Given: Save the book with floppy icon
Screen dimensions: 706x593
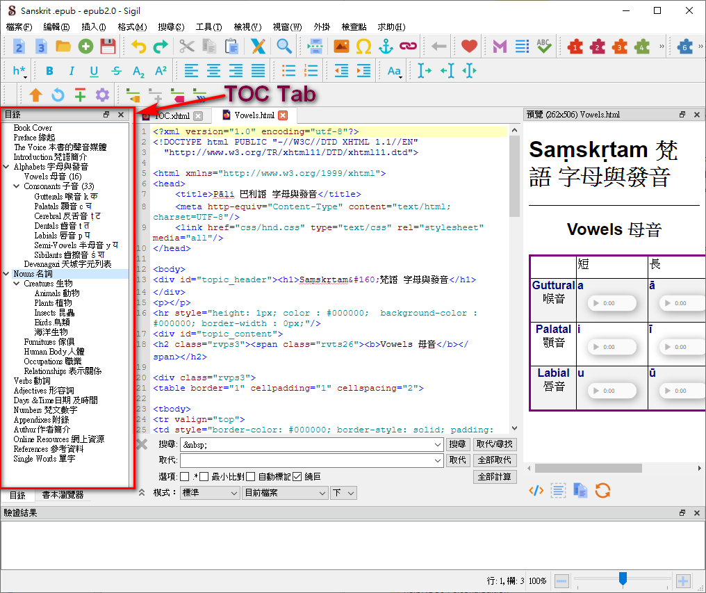Looking at the screenshot, I should (108, 47).
